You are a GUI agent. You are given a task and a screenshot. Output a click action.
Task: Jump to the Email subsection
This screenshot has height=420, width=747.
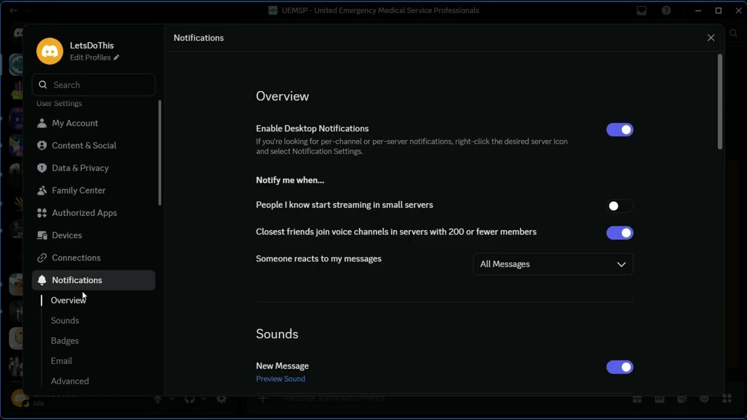point(61,361)
